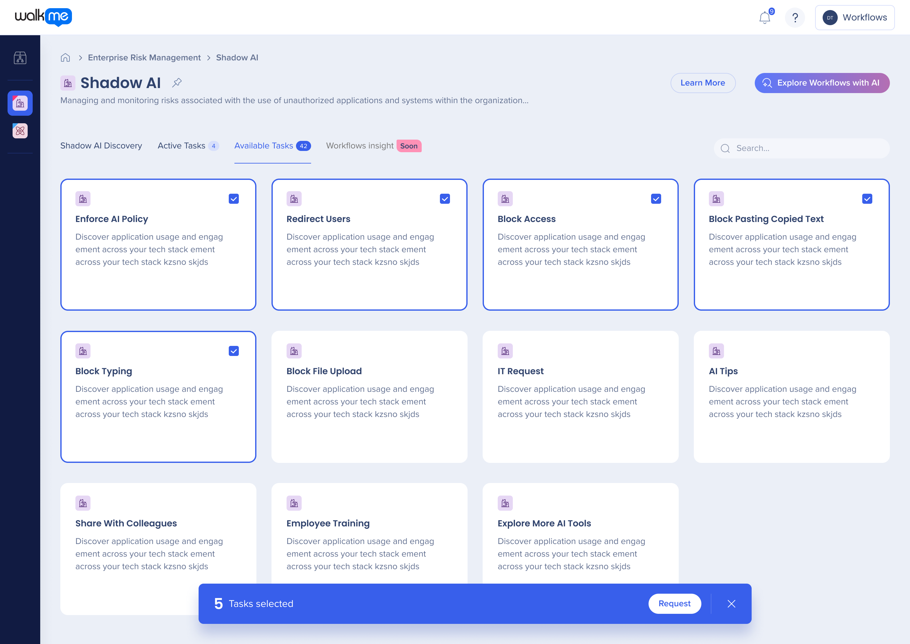Open the help question mark
910x644 pixels.
coord(795,17)
